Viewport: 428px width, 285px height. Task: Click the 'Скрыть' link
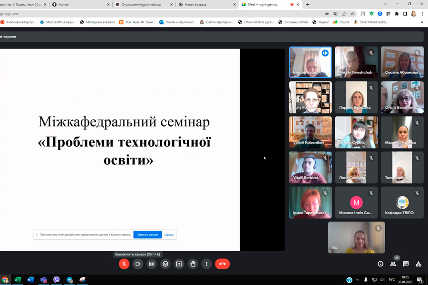tap(169, 235)
